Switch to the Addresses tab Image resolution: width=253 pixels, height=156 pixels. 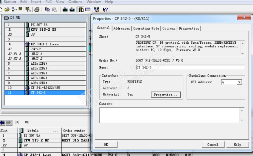pyautogui.click(x=122, y=29)
